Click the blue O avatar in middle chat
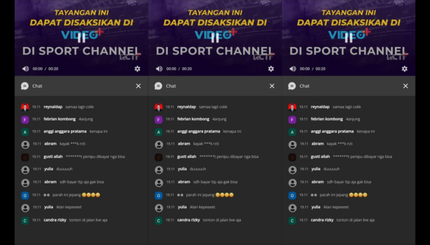Screen dimensions: 430x245 click(x=158, y=195)
